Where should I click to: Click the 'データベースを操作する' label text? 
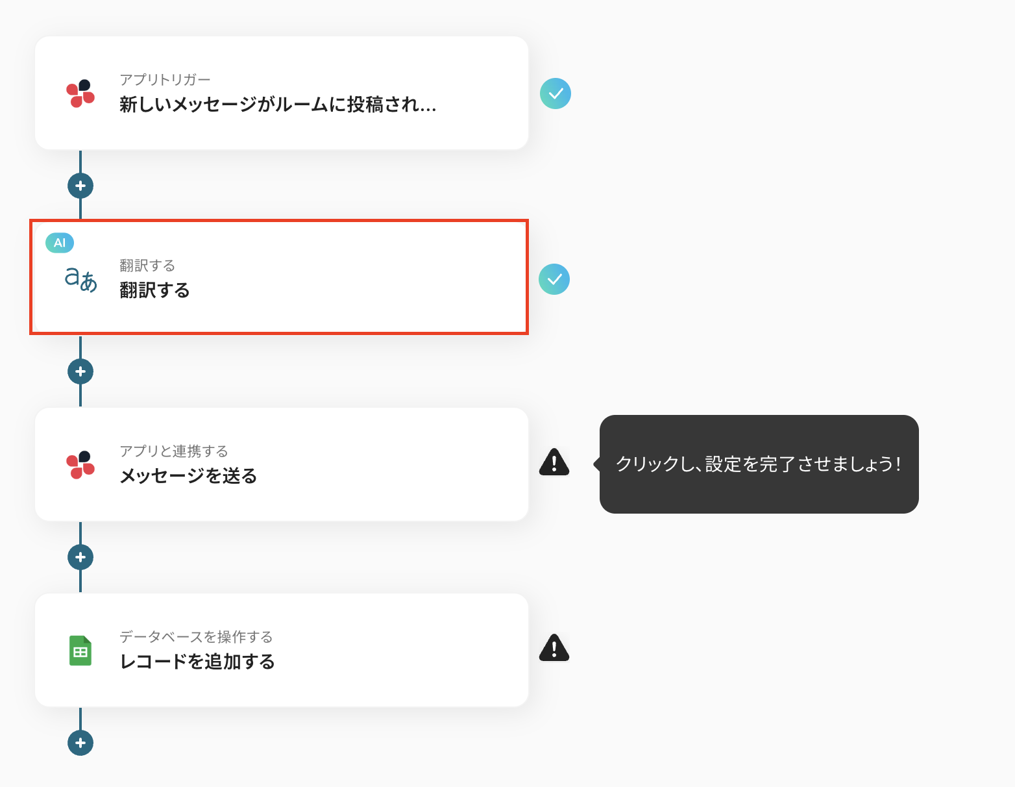pyautogui.click(x=196, y=636)
